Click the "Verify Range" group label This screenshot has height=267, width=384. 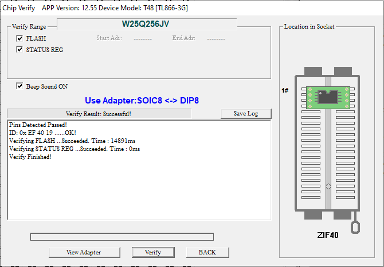29,26
